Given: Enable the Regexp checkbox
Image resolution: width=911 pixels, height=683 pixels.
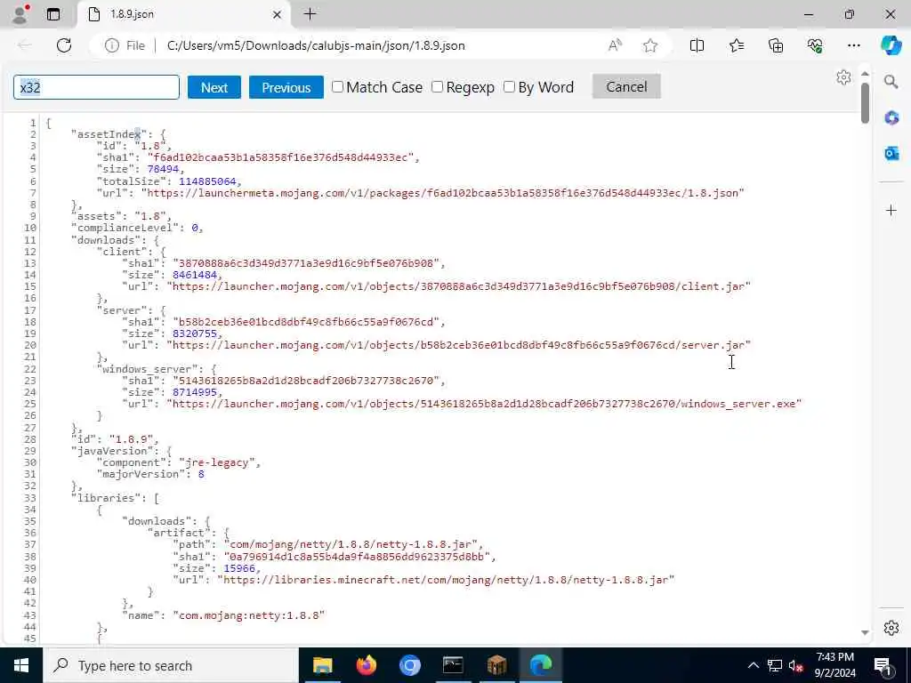Looking at the screenshot, I should pos(438,86).
